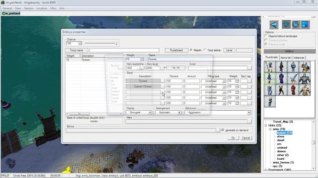The image size is (318, 178).
Task: Select the Scale tool icon
Action: click(x=305, y=25)
